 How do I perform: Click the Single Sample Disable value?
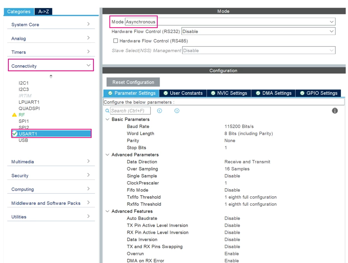232,176
